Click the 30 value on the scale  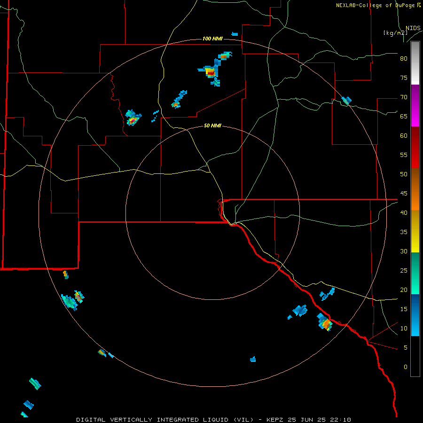404,251
